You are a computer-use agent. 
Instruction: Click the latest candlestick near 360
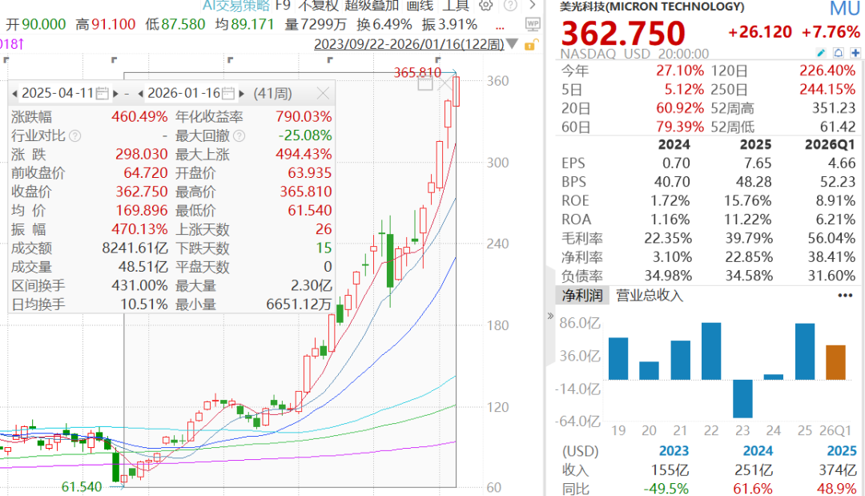(x=457, y=91)
